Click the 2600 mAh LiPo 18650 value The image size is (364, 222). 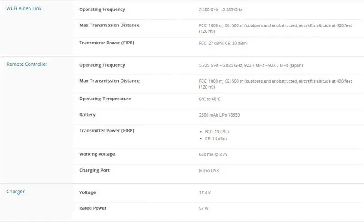219,115
